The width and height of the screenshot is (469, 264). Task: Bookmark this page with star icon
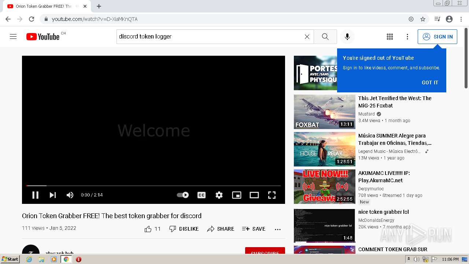[x=423, y=19]
